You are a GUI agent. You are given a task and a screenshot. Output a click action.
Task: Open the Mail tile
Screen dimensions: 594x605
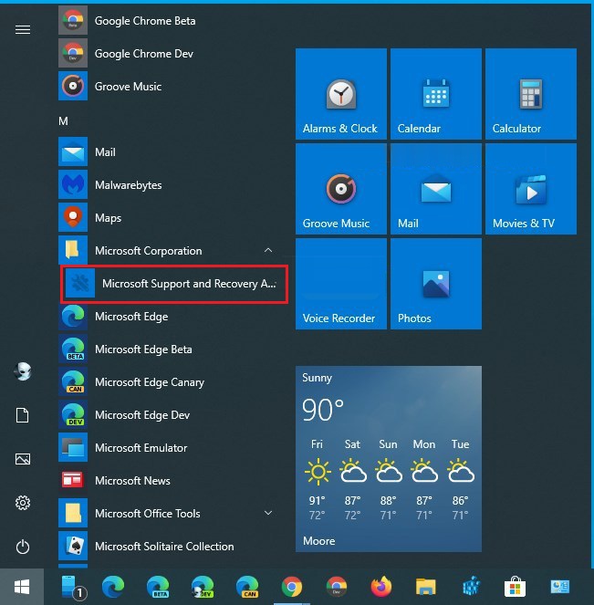pos(436,189)
